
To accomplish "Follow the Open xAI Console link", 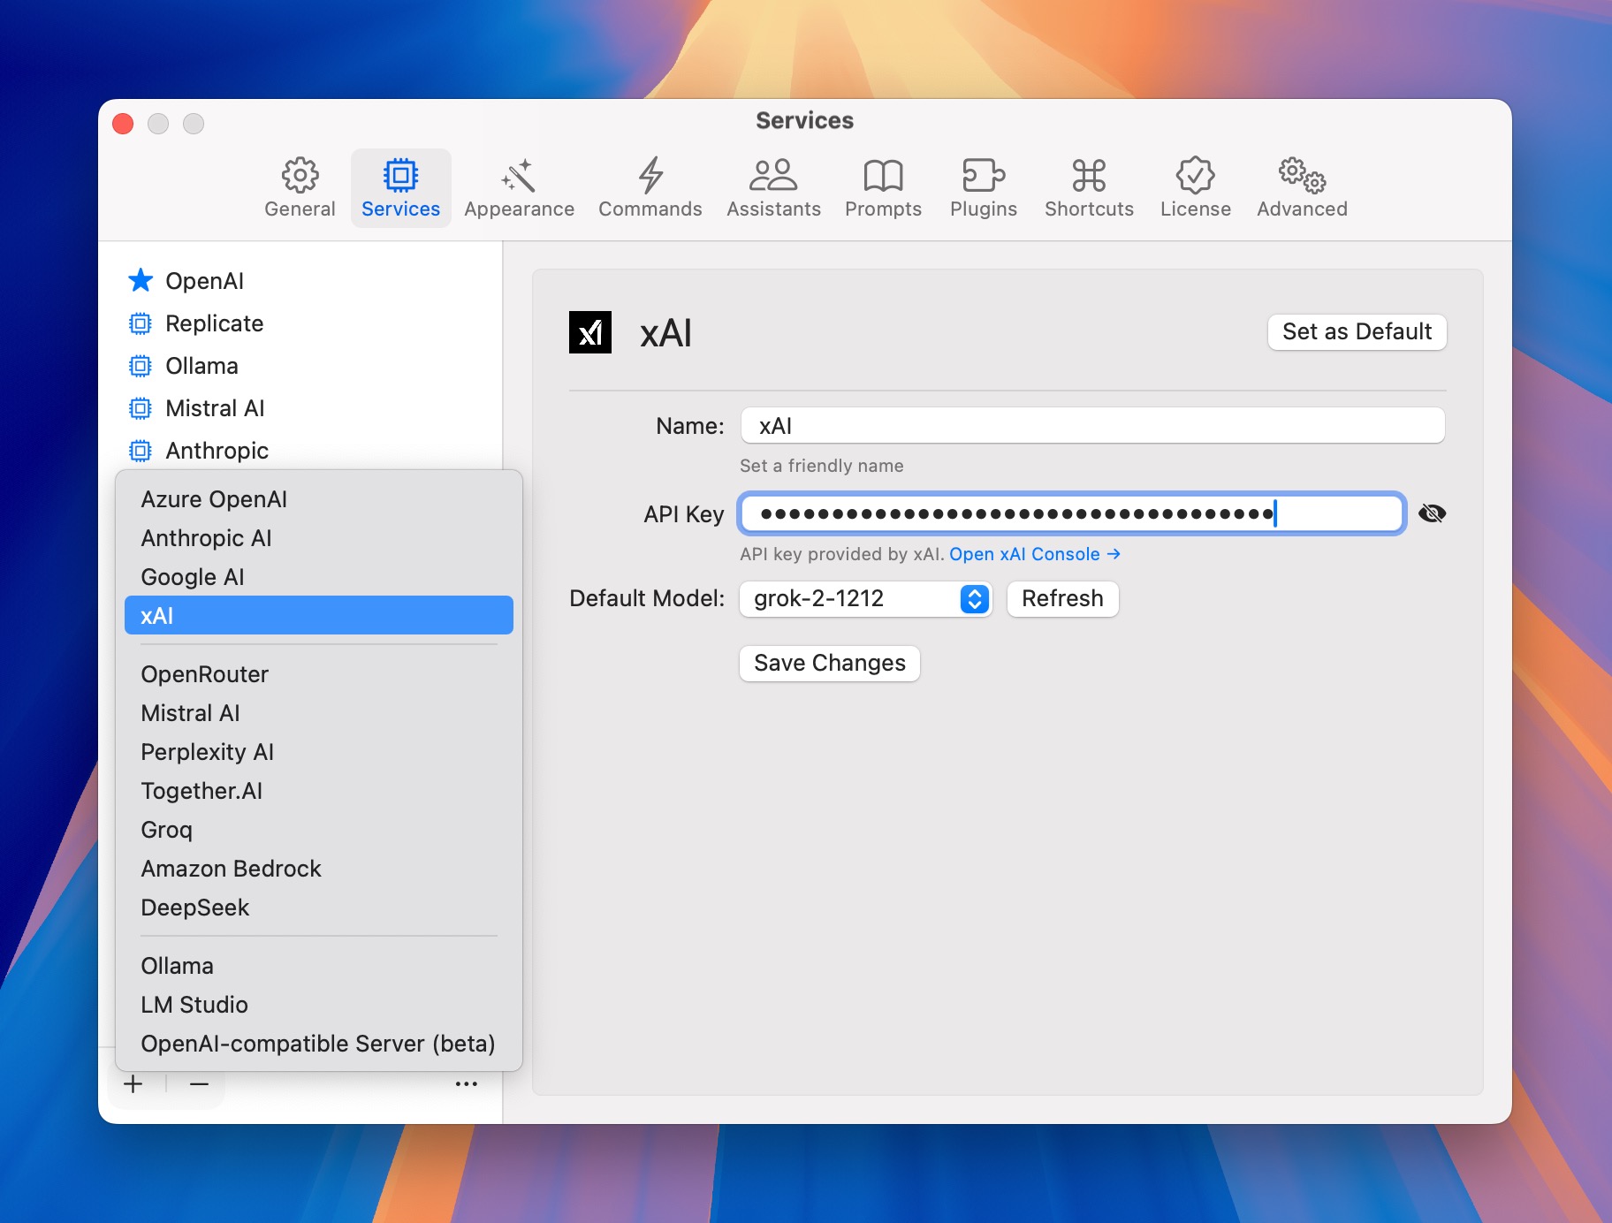I will (x=1034, y=554).
